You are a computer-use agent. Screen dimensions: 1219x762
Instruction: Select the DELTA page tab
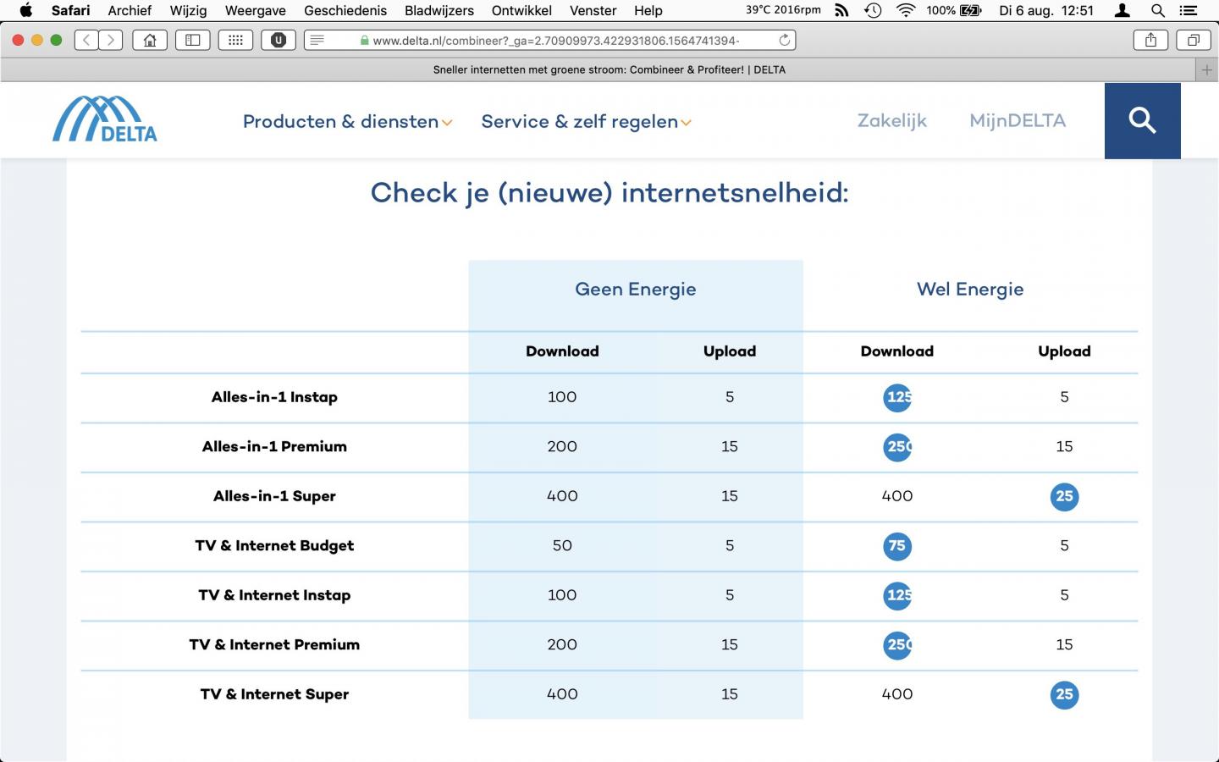[609, 70]
